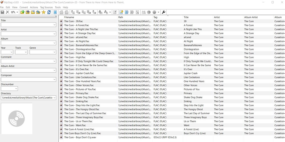Click the Add directory folder icon with plus
Image resolution: width=285 pixels, height=142 pixels.
pos(27,12)
